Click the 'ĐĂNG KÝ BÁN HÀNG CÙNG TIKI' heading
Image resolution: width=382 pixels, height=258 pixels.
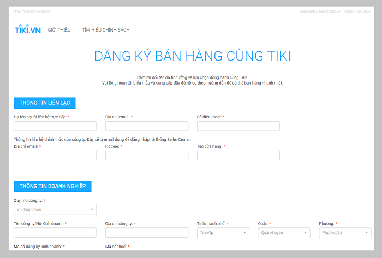[193, 56]
